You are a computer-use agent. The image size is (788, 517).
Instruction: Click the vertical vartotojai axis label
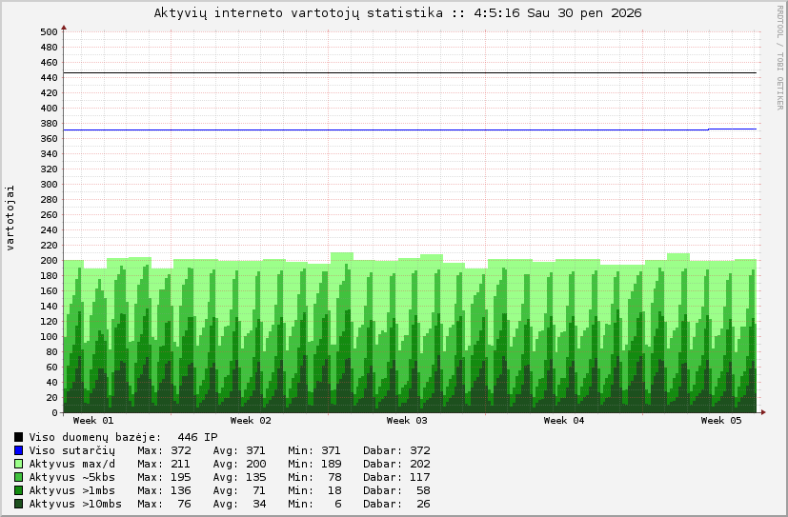10,220
